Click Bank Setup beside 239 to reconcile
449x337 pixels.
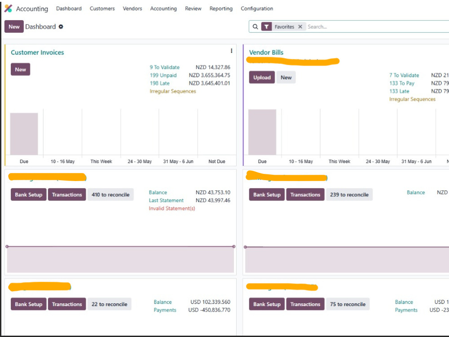(x=267, y=195)
